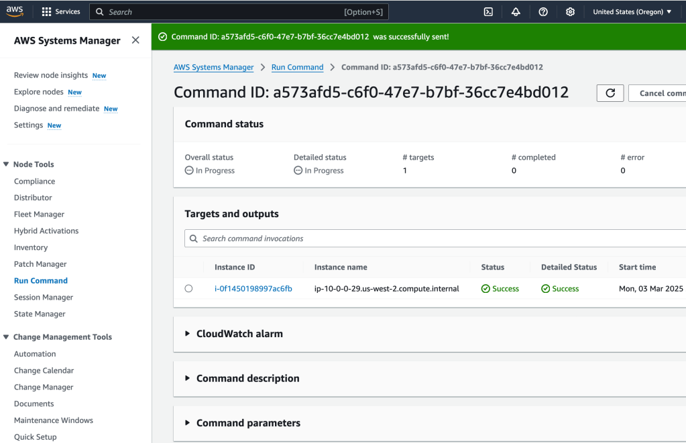686x443 pixels.
Task: Click the AWS logo home icon
Action: point(15,11)
